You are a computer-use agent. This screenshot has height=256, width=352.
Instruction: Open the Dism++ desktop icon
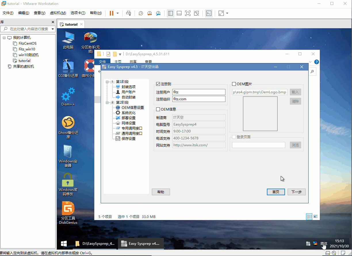click(68, 95)
